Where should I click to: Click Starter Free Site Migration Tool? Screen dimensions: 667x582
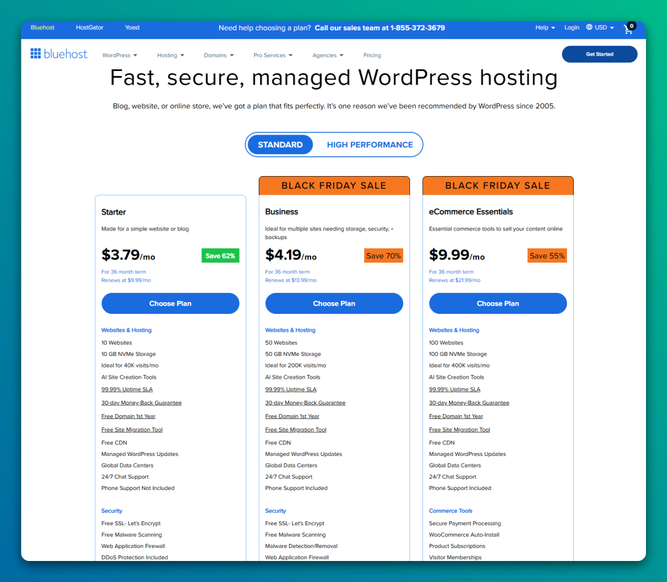point(132,429)
